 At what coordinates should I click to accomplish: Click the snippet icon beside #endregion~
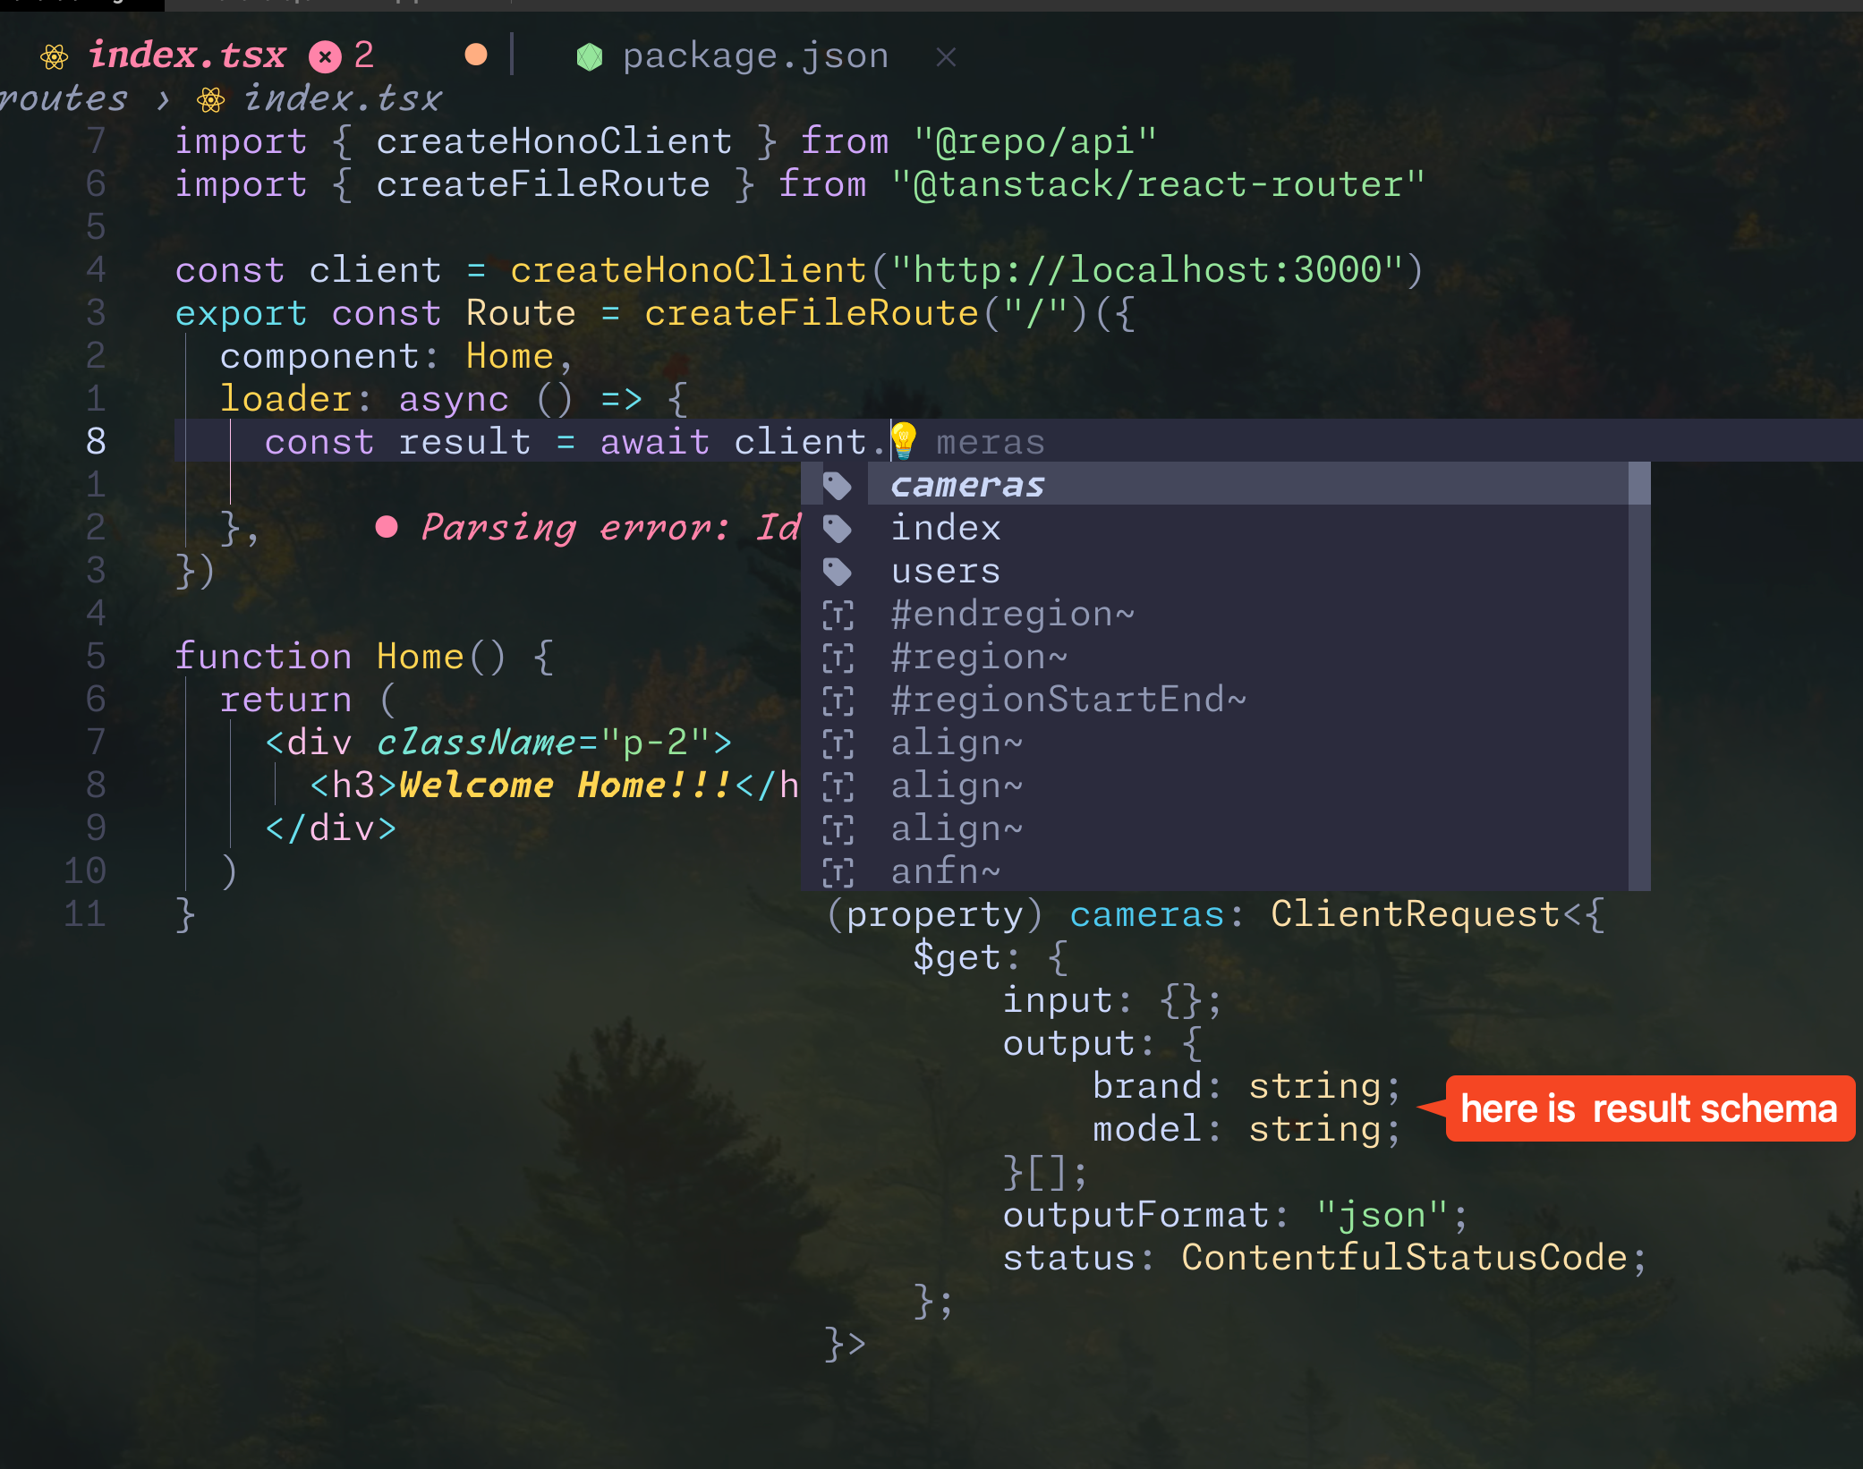click(x=838, y=615)
